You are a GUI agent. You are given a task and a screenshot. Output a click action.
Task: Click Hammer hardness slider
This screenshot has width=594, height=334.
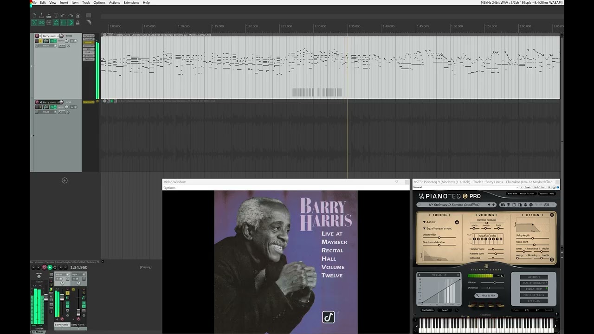tap(486, 223)
